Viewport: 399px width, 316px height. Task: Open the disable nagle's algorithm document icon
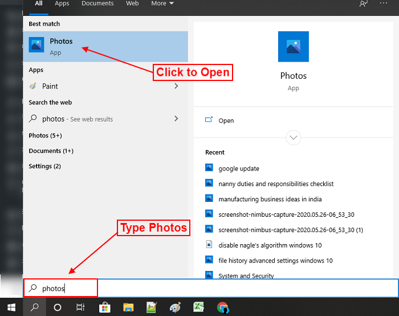pos(209,244)
